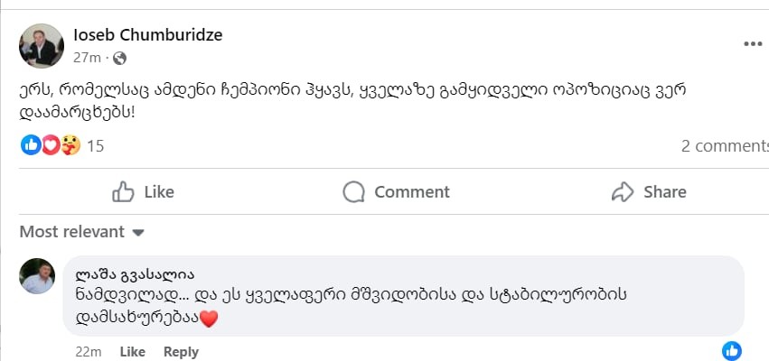Click the care emoji reaction icon
769x361 pixels.
tap(70, 144)
